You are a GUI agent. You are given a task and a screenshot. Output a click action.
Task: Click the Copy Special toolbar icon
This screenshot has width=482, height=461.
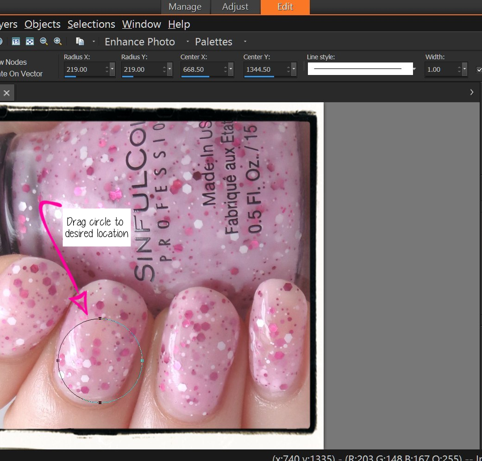(x=80, y=41)
